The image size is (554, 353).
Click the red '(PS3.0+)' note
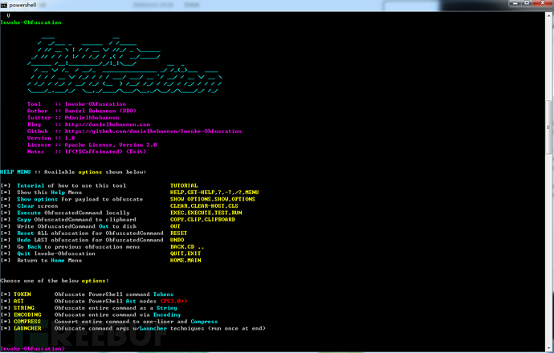(x=173, y=301)
